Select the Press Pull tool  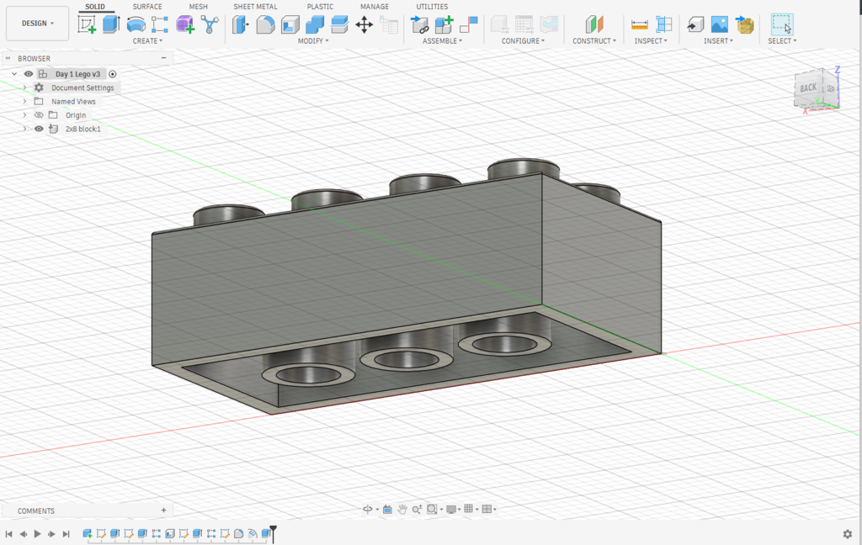coord(240,24)
